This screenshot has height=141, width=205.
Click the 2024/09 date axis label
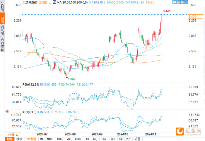coord(97,134)
